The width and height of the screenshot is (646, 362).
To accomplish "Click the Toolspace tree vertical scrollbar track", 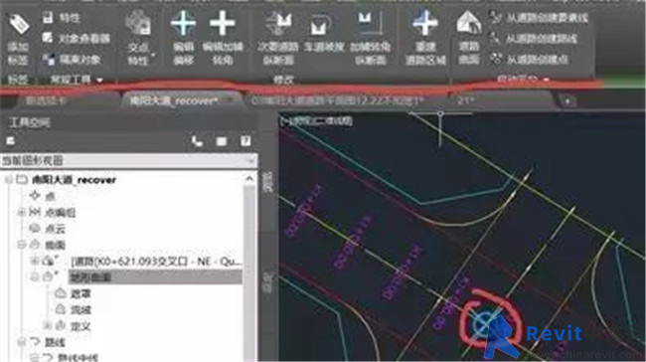I will pyautogui.click(x=249, y=272).
